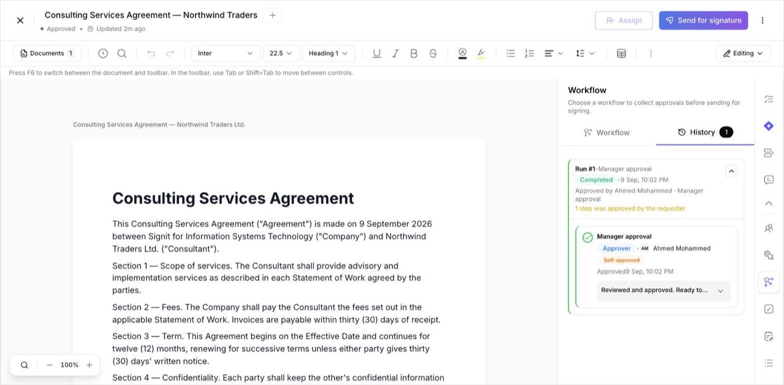Open the Editing mode dropdown
This screenshot has height=385, width=784.
tap(744, 54)
